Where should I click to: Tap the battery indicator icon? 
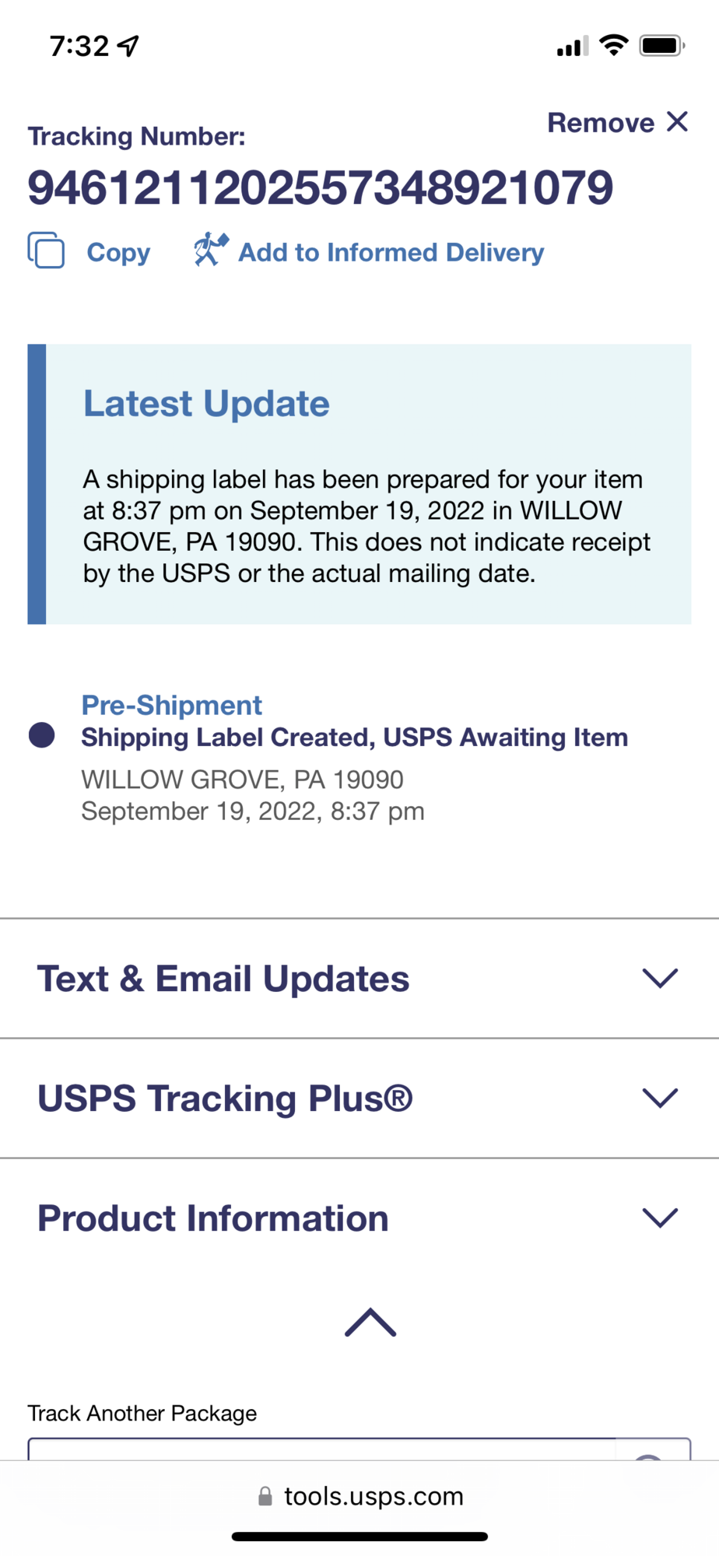(661, 46)
